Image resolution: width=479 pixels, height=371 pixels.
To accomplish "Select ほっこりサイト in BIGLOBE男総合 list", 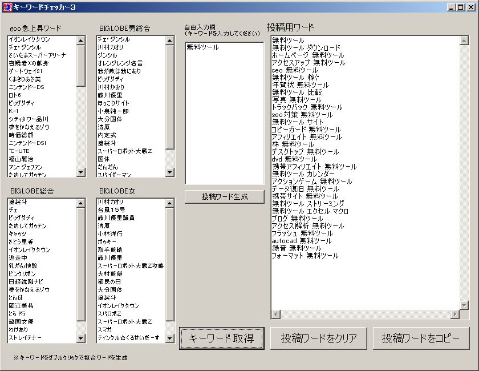I will tap(113, 103).
